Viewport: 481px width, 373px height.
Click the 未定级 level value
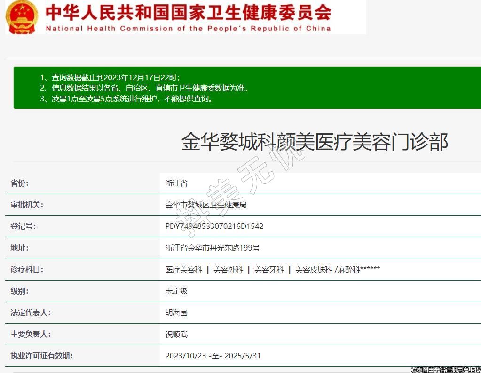(x=176, y=291)
